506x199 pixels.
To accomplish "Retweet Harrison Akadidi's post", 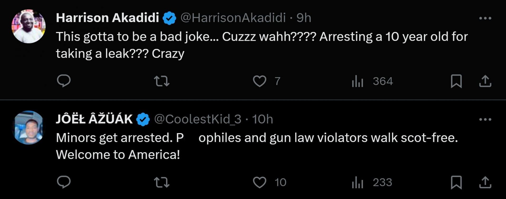I will (162, 81).
